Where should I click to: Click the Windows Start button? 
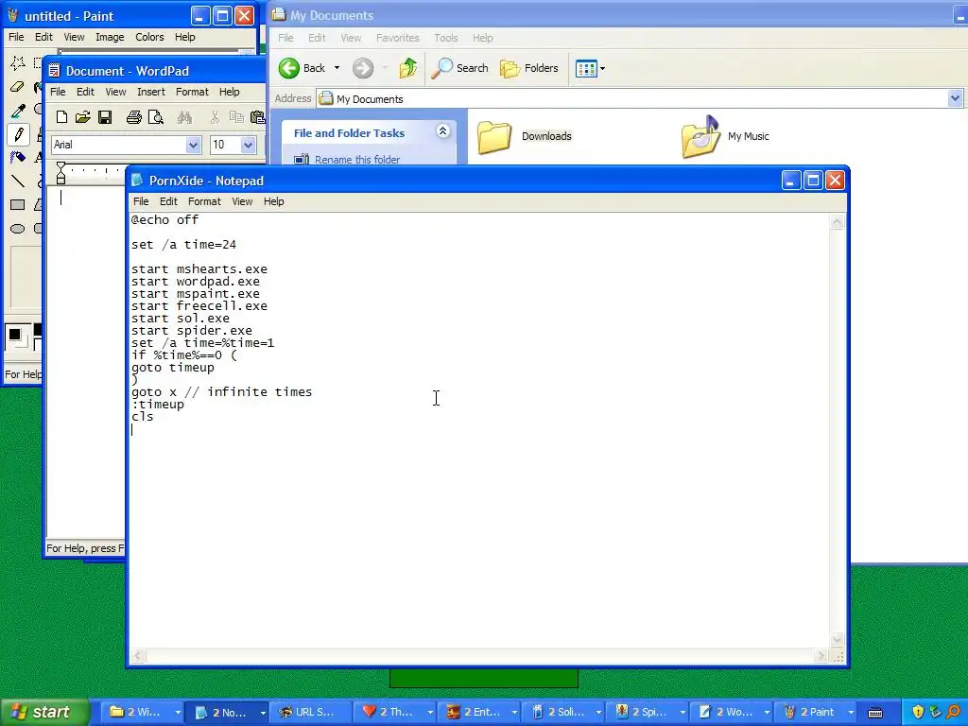(x=44, y=712)
